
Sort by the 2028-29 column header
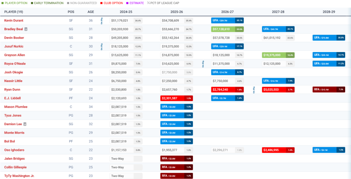[329, 12]
